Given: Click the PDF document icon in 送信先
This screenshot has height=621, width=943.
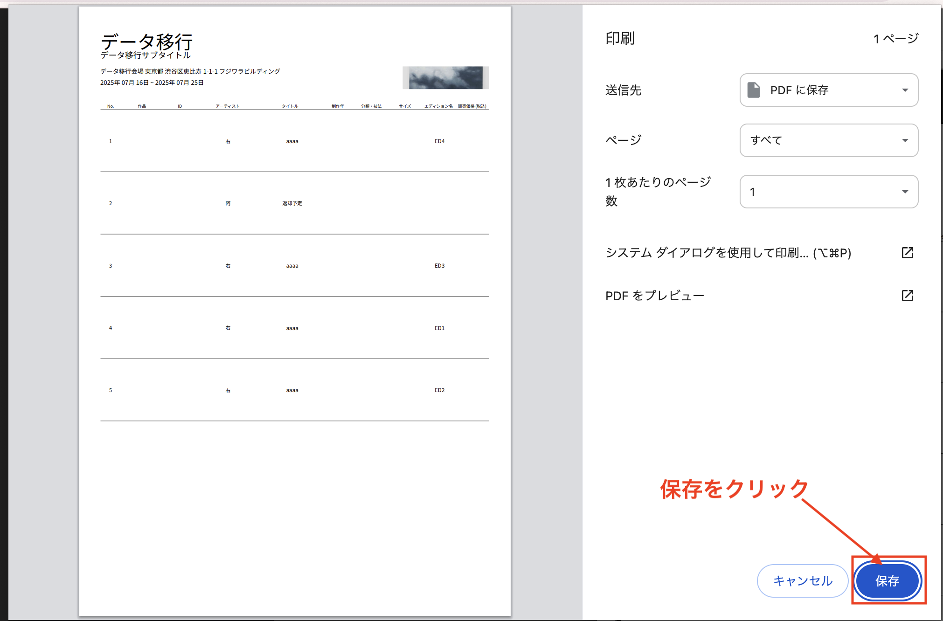Looking at the screenshot, I should point(754,90).
